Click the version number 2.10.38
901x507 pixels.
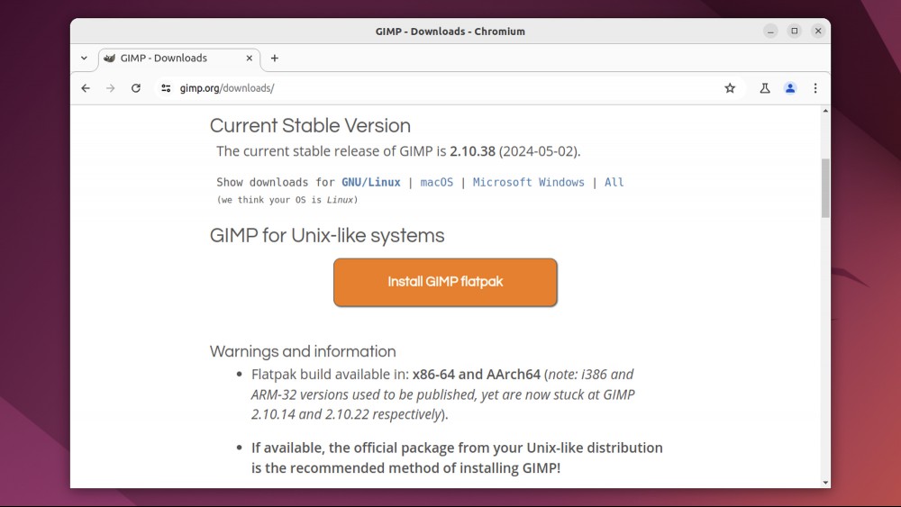pyautogui.click(x=472, y=151)
